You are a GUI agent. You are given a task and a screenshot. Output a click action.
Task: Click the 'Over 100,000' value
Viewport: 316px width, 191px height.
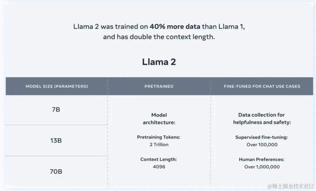tap(262, 145)
